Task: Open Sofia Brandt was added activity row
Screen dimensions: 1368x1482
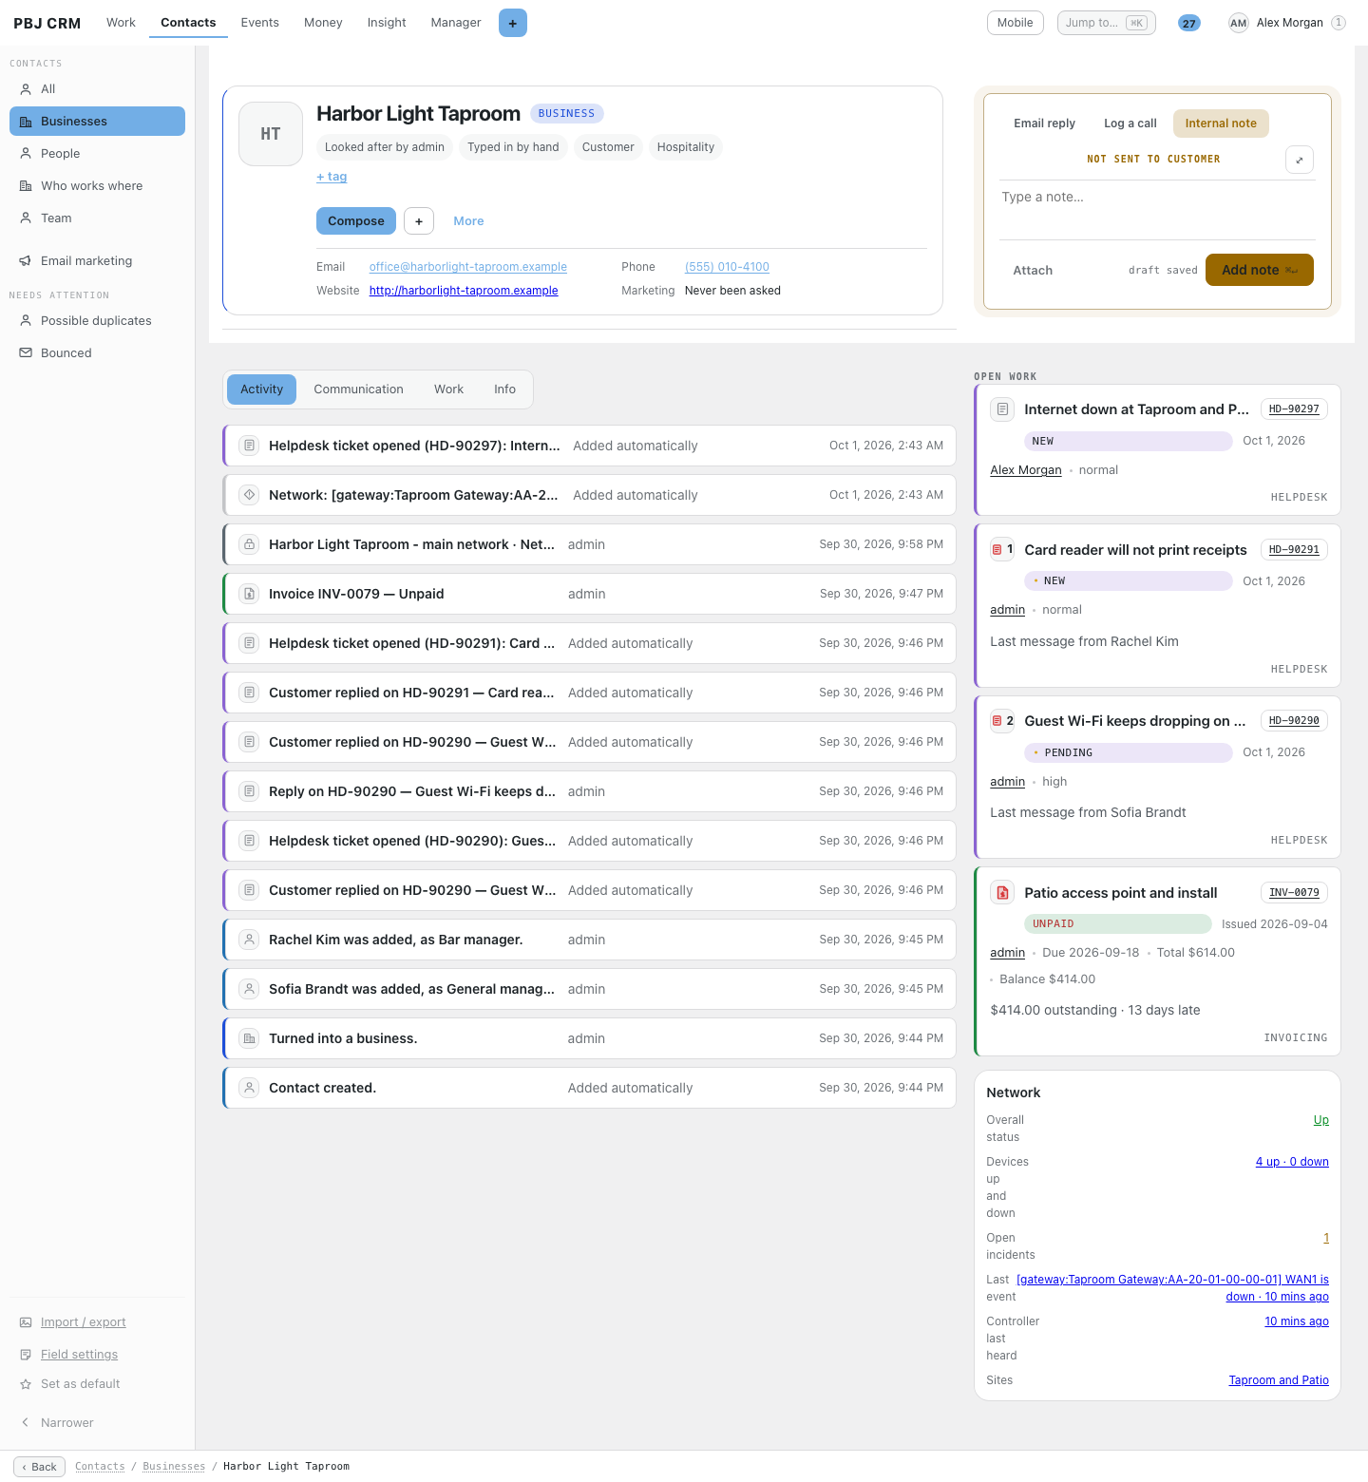Action: pos(589,989)
